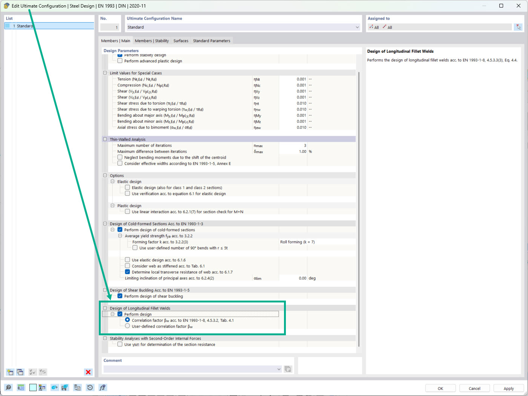
Task: Click the Apply button
Action: click(x=508, y=388)
